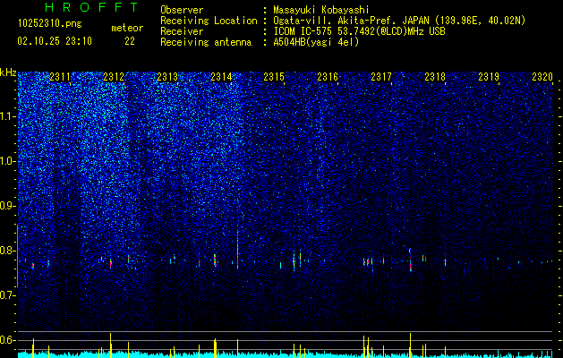This screenshot has width=563, height=358.
Task: Click time marker 2314
Action: [x=221, y=77]
